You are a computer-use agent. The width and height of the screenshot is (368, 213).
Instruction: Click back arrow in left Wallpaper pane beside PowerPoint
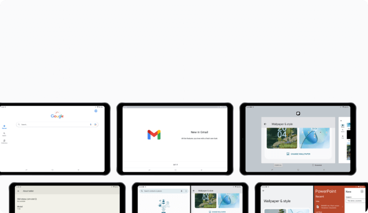coord(263,191)
